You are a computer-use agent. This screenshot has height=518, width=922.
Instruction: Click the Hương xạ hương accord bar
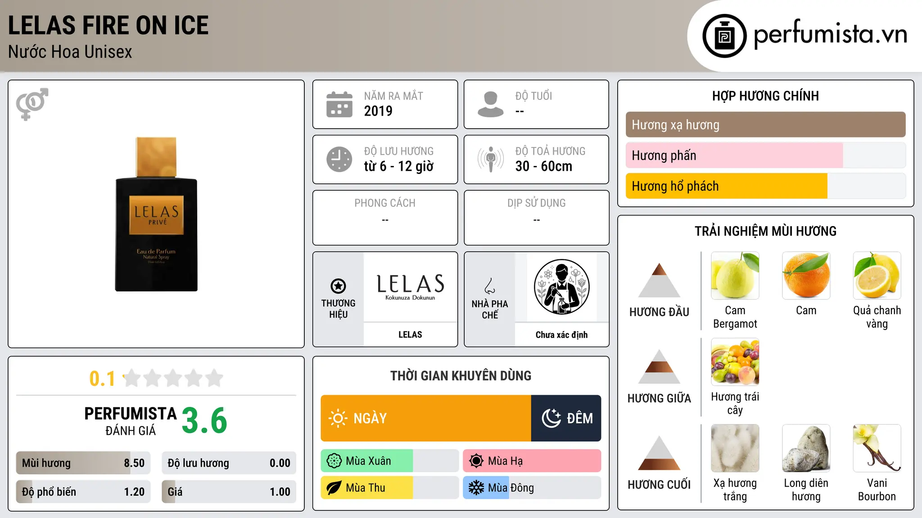765,125
